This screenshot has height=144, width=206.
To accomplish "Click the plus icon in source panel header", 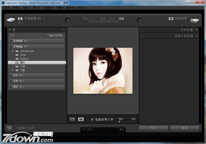I will [x=64, y=30].
